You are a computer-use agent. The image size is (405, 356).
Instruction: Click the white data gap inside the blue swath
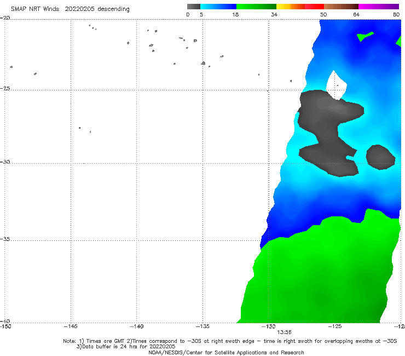pyautogui.click(x=336, y=85)
